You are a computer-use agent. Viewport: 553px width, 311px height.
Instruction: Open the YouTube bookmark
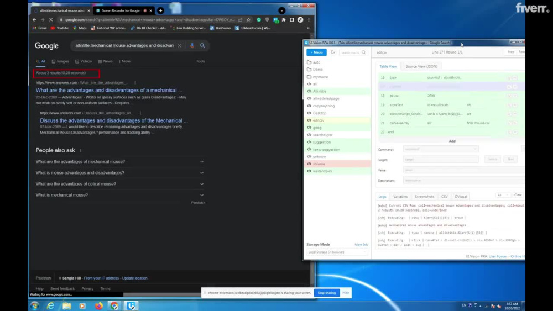pos(60,28)
